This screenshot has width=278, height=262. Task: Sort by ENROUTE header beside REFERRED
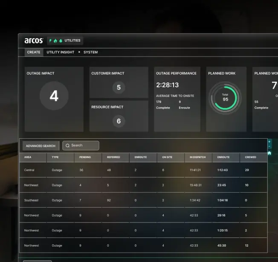point(143,157)
